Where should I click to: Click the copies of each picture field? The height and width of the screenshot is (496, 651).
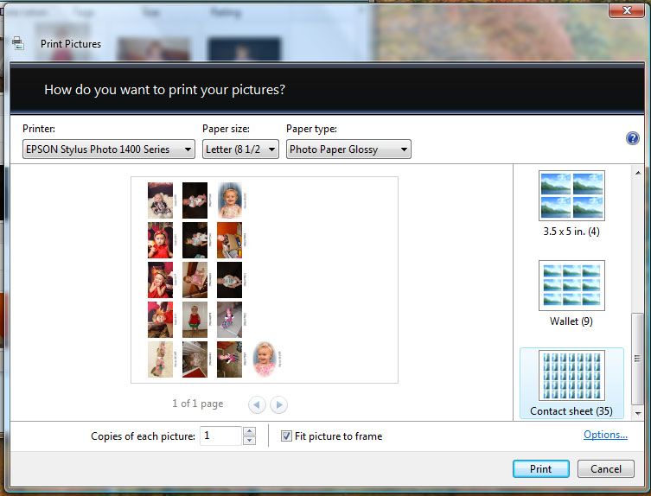point(220,436)
